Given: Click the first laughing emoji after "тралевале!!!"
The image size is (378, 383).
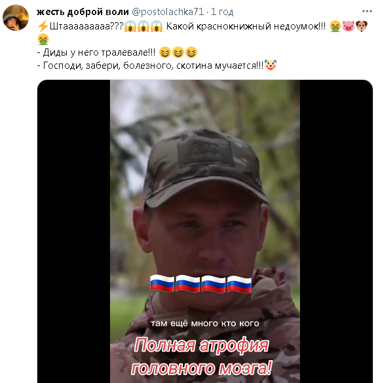Looking at the screenshot, I should [x=165, y=52].
